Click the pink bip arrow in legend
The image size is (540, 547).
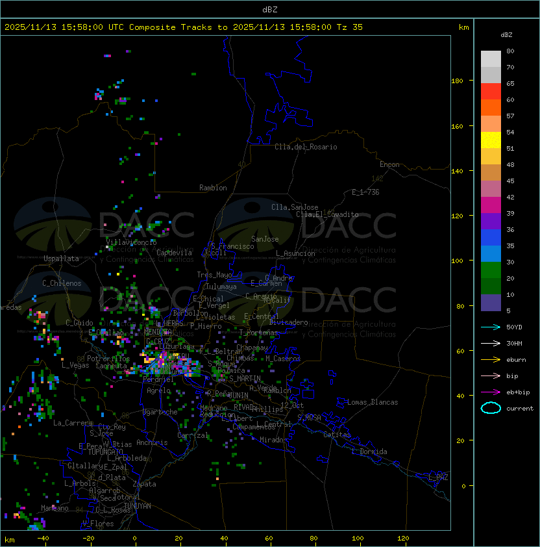click(491, 375)
